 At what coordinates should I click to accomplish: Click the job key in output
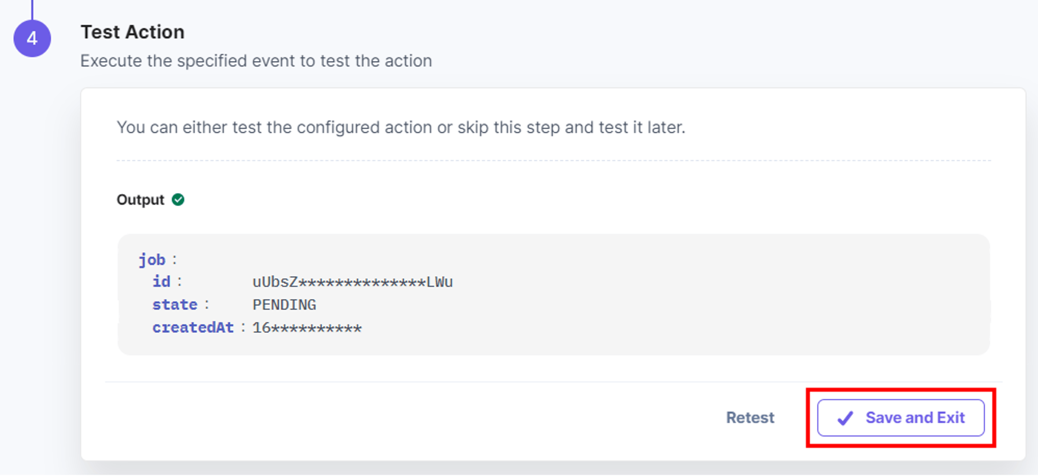[x=152, y=260]
